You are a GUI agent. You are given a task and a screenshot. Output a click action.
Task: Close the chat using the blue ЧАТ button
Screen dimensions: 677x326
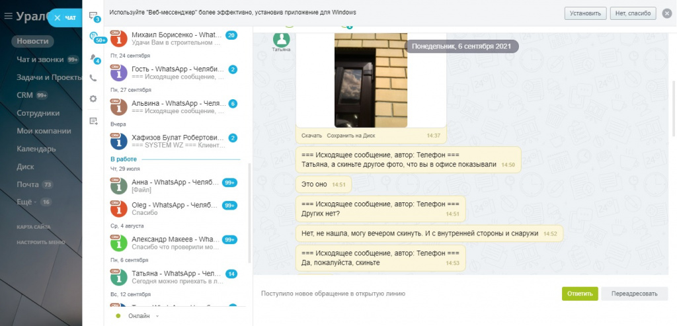click(x=65, y=18)
